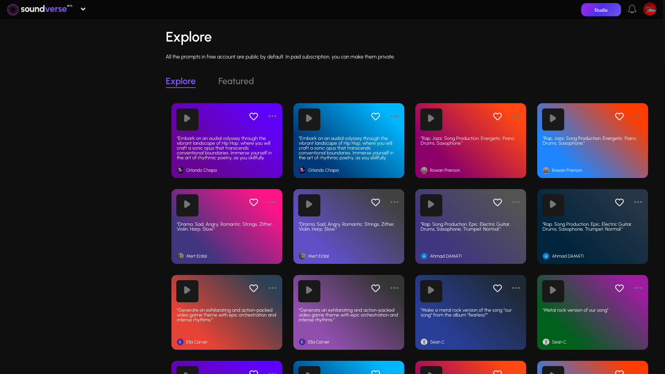
Task: Play Ahmad DAMATI's Rap Song Production track
Action: point(431,205)
